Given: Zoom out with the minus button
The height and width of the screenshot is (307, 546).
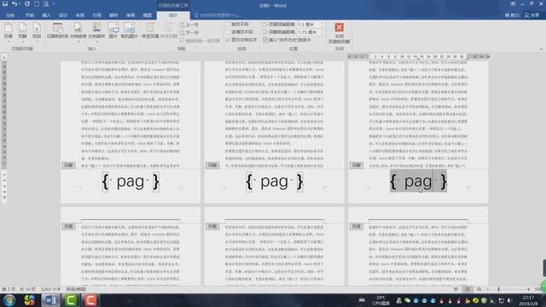Looking at the screenshot, I should point(487,289).
